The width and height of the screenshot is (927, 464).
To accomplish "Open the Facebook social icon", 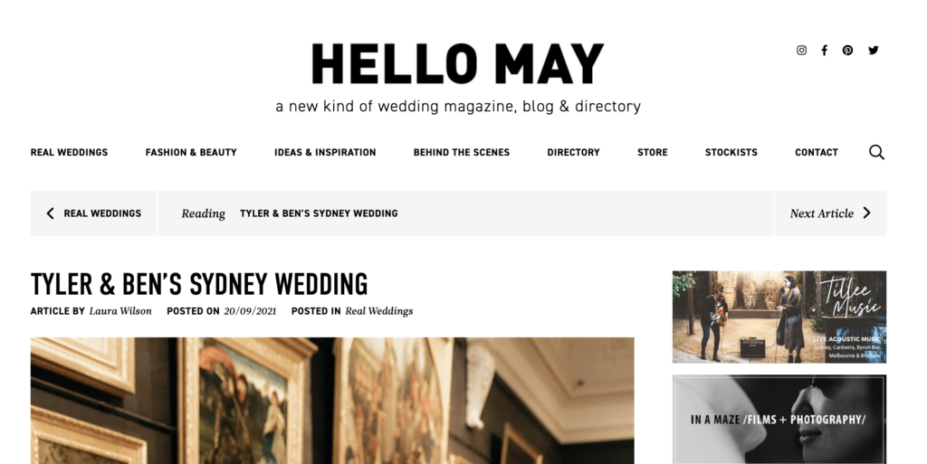I will point(824,50).
